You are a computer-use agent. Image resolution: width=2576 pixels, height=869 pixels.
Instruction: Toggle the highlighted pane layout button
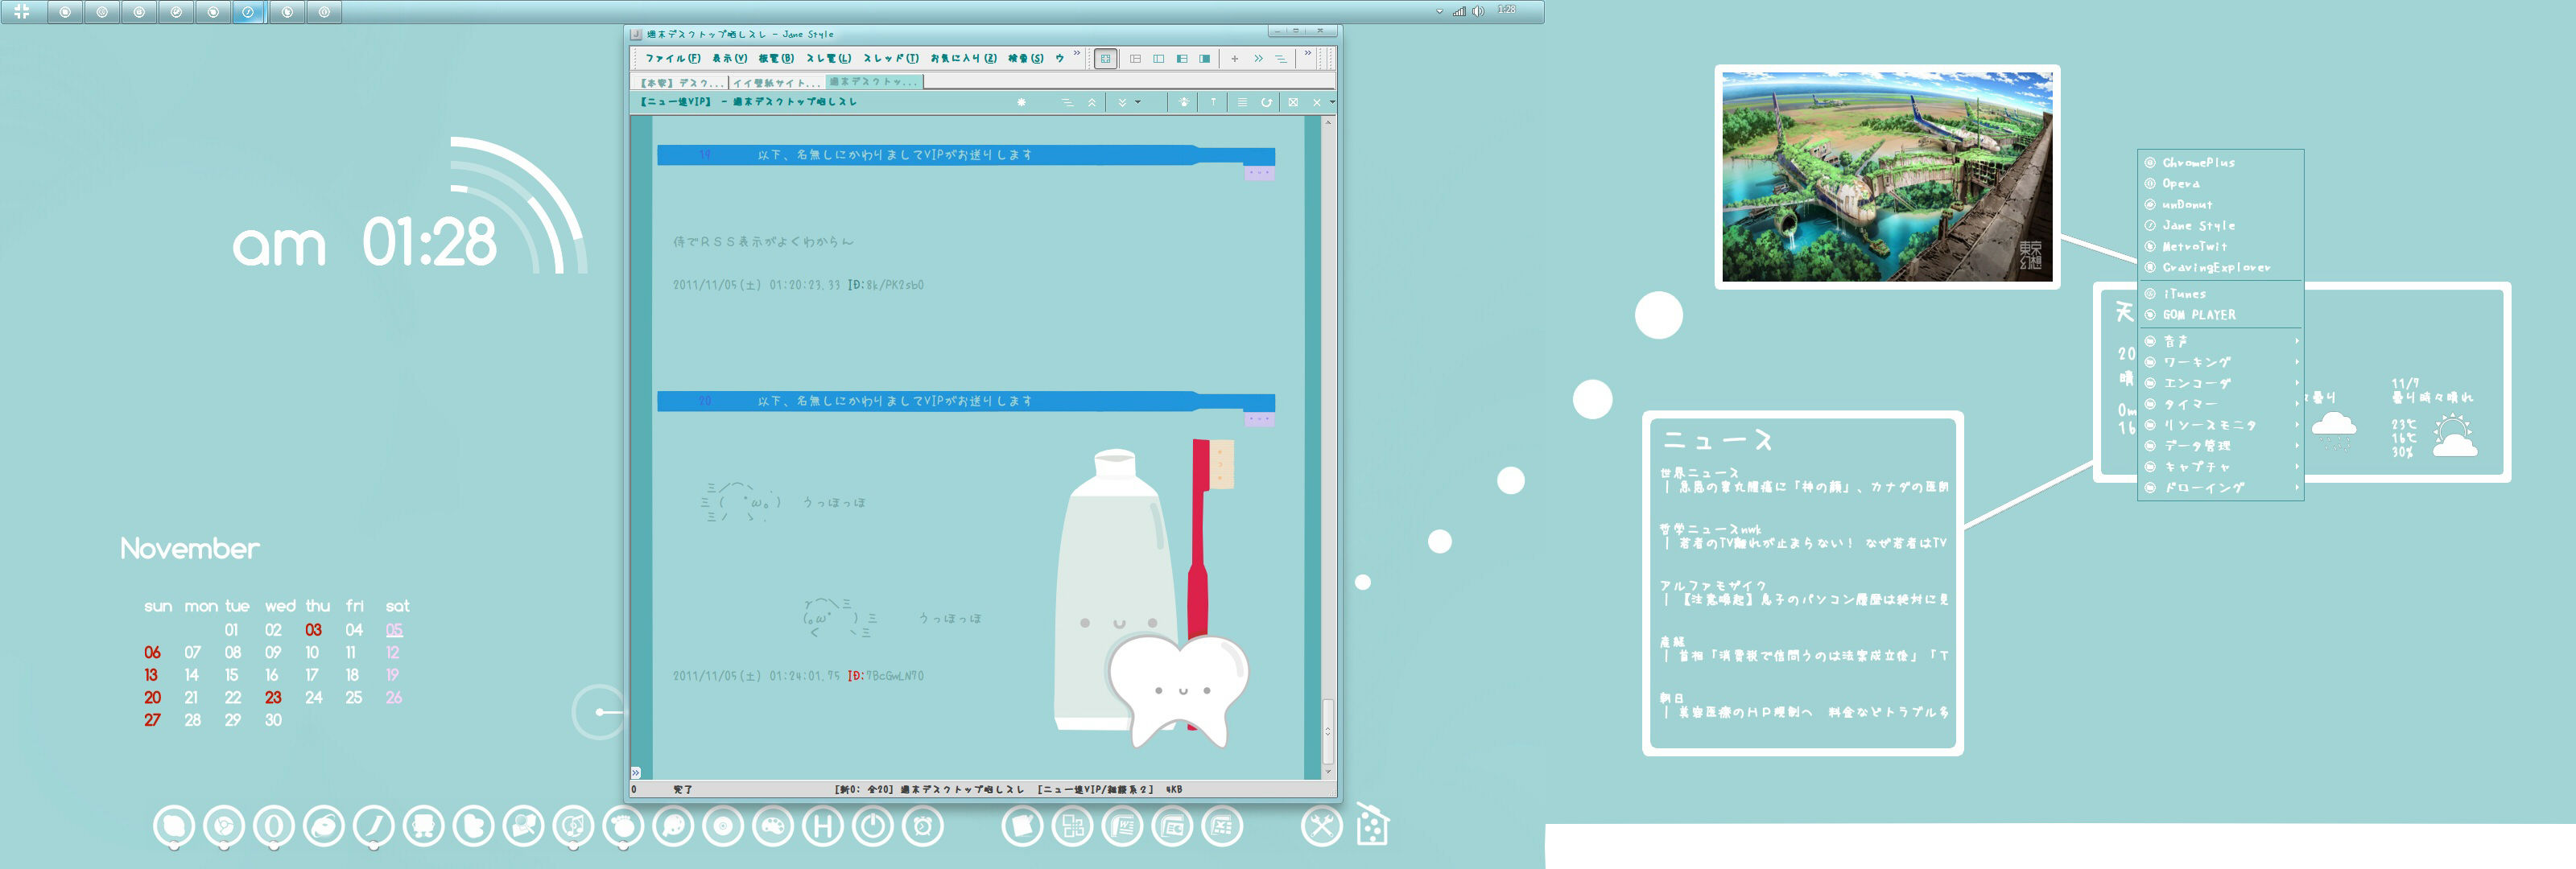(x=1105, y=59)
